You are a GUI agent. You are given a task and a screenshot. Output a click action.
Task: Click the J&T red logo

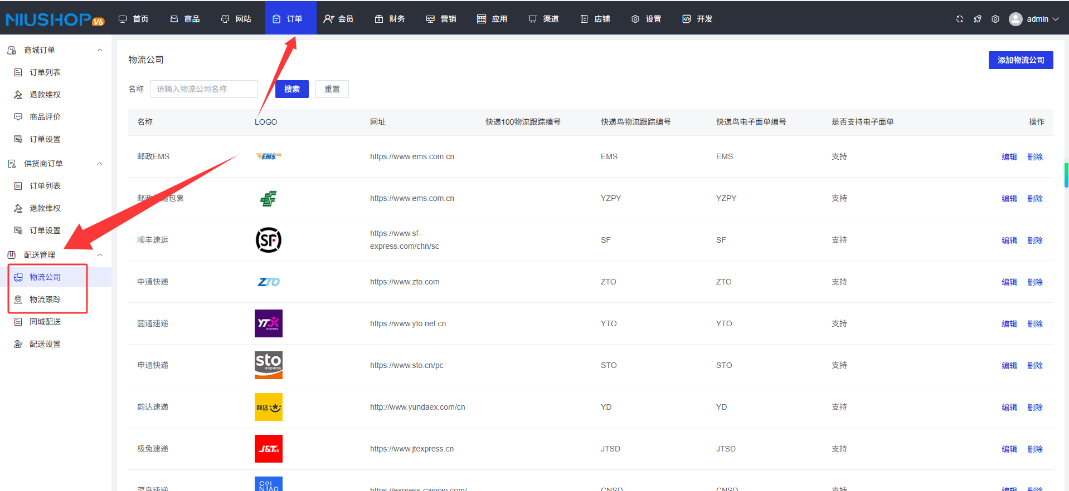pyautogui.click(x=268, y=449)
